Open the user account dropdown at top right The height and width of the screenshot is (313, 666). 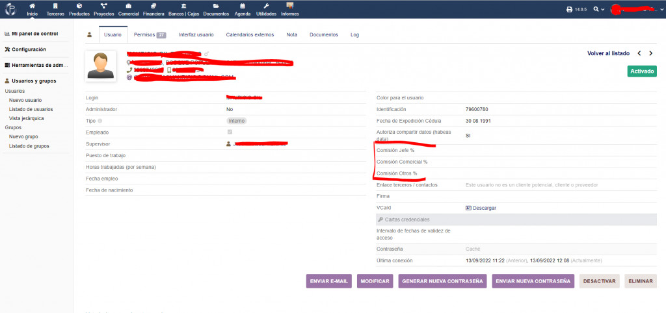pos(637,9)
